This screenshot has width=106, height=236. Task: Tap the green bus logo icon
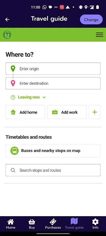pos(7,35)
